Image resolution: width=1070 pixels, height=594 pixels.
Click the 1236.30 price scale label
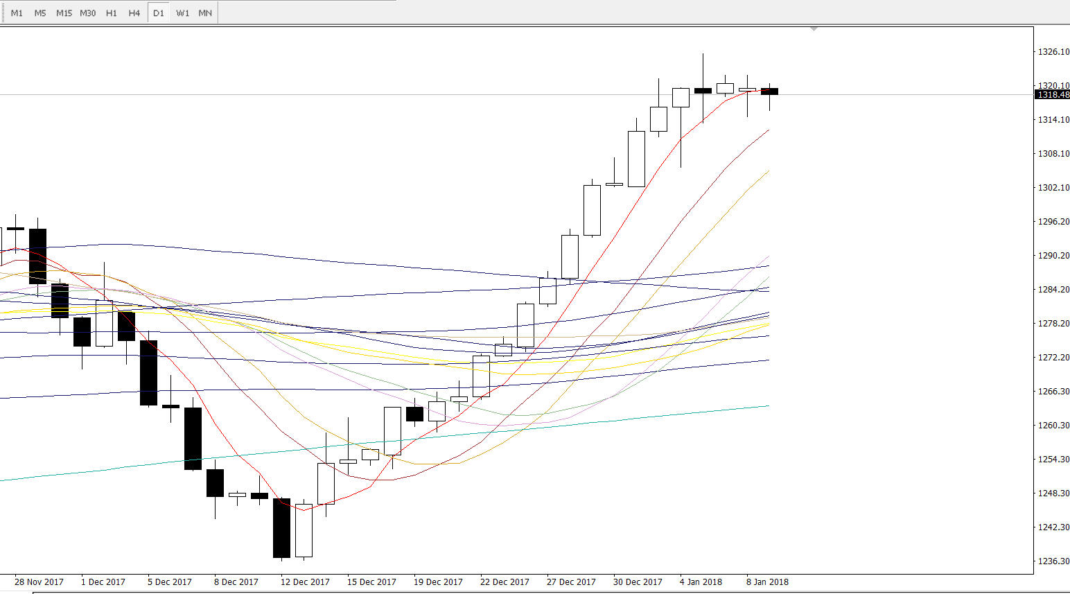coord(1053,561)
